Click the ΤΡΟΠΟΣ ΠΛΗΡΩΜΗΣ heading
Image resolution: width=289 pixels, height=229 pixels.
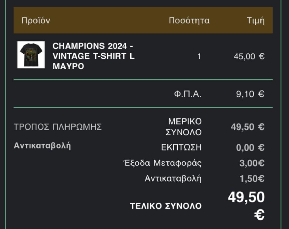(58, 127)
